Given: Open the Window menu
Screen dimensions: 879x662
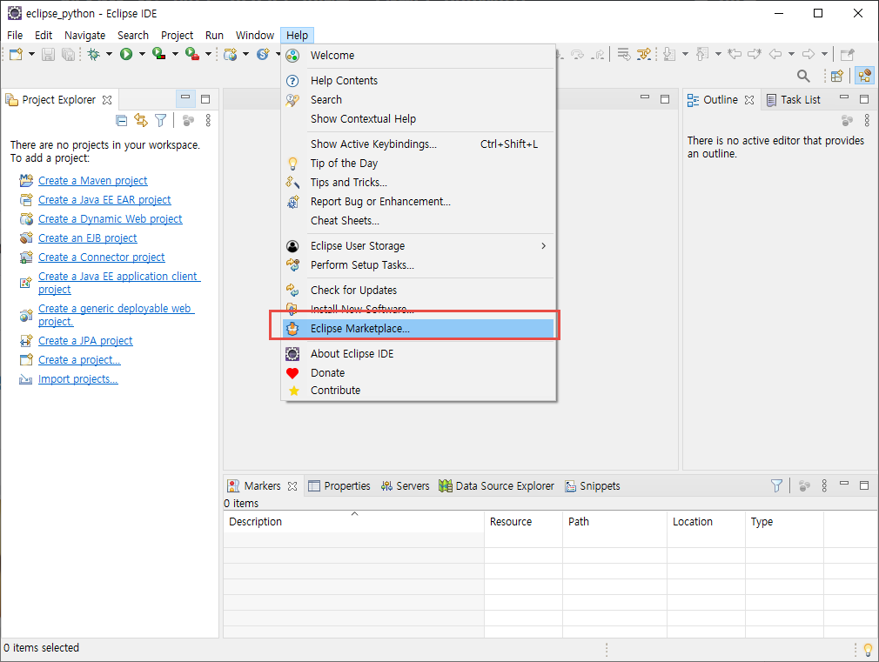Looking at the screenshot, I should (x=254, y=36).
